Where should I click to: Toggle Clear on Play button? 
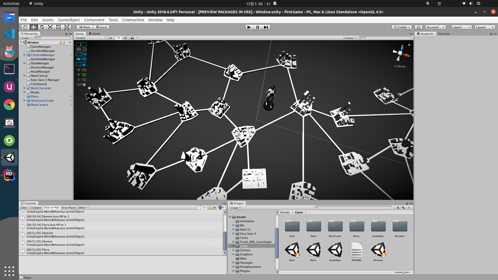(51, 208)
